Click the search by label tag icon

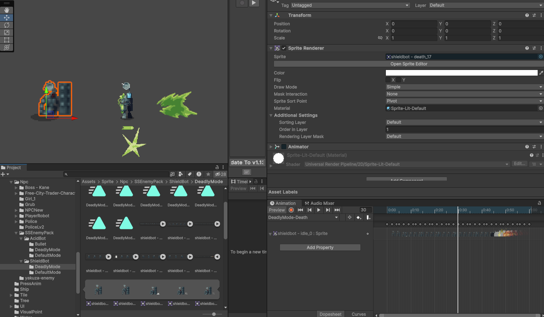[190, 174]
